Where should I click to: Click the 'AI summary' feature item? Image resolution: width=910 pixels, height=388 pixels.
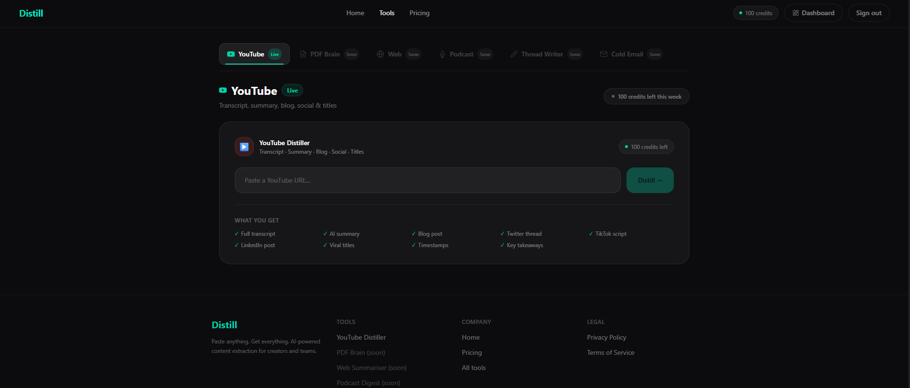coord(341,234)
